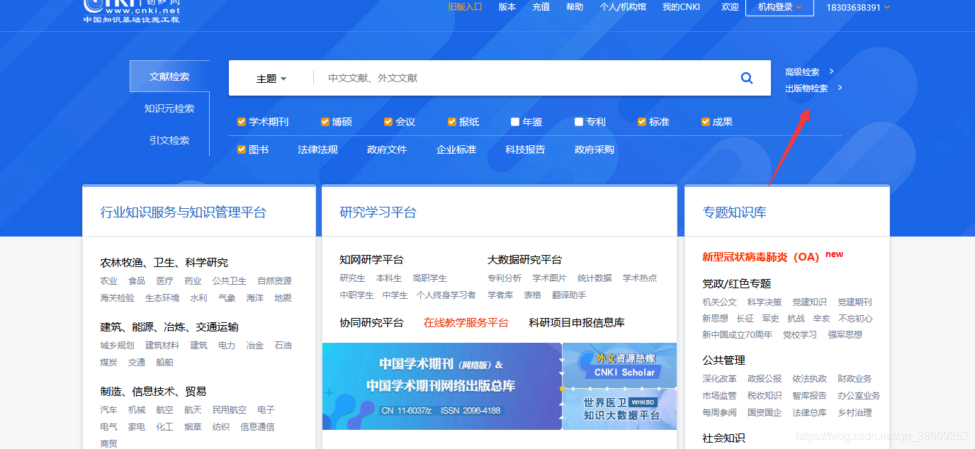
Task: Toggle the 标准 checkbox
Action: 642,122
